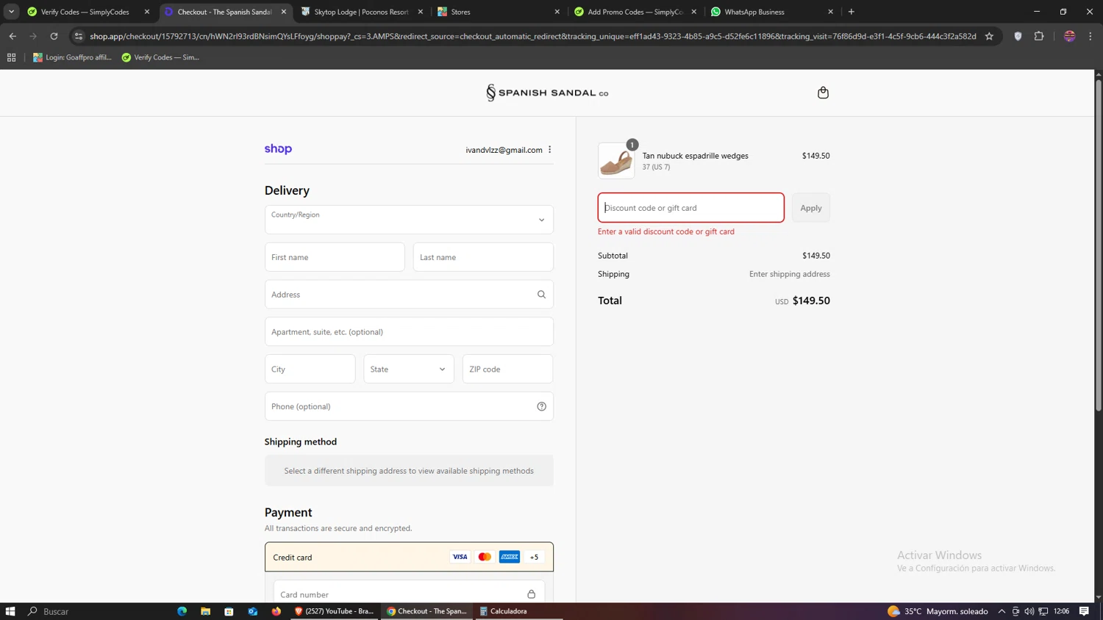Click the ZIP code field

(x=507, y=369)
